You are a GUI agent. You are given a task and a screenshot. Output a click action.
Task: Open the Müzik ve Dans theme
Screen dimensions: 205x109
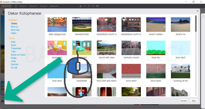coord(18,55)
